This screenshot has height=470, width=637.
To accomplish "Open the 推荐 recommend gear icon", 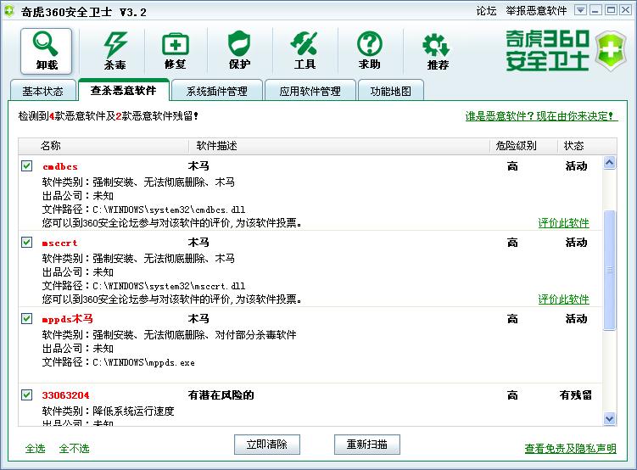I will (437, 52).
